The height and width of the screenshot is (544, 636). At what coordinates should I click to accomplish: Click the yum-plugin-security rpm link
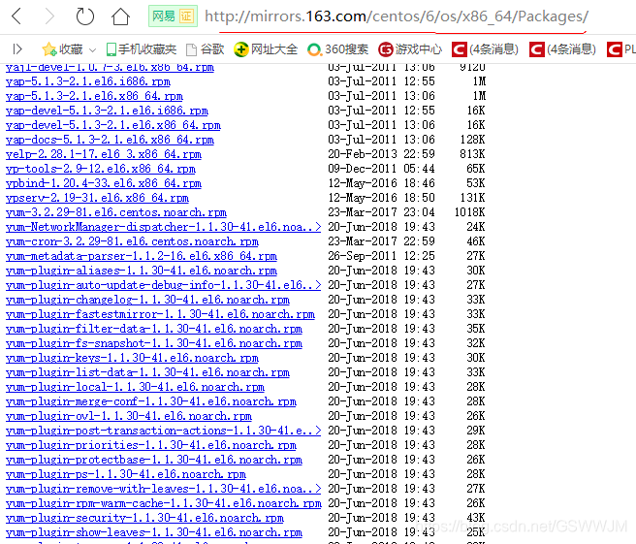point(144,518)
